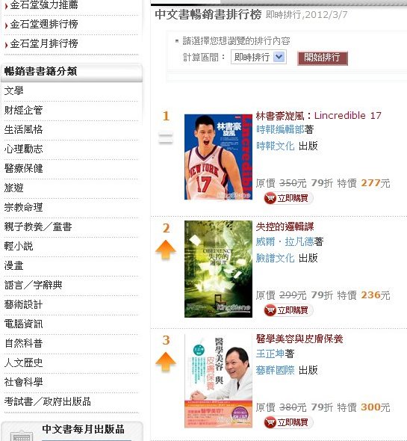Open publisher link 時報文化
407x441 pixels.
tap(275, 146)
